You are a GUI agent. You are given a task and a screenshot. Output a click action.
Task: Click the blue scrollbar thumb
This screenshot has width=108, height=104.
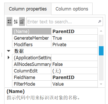coord(101,51)
